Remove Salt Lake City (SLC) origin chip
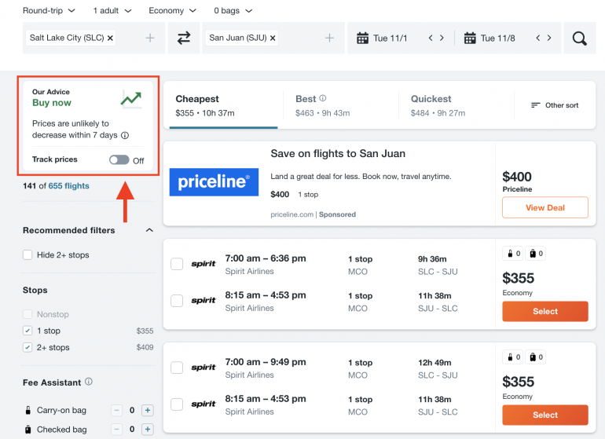This screenshot has width=605, height=439. 110,38
